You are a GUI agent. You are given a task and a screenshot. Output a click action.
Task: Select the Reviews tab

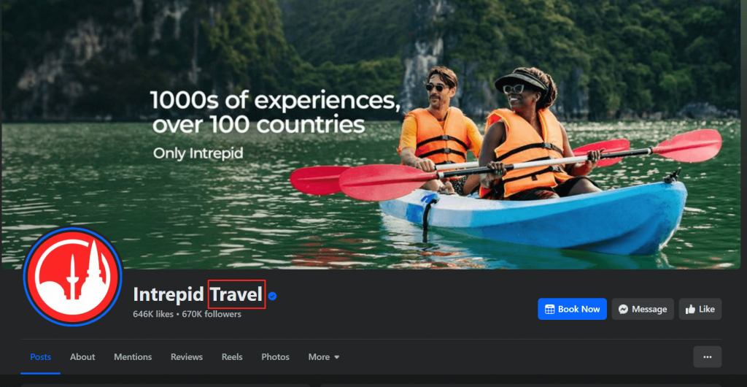click(x=187, y=357)
